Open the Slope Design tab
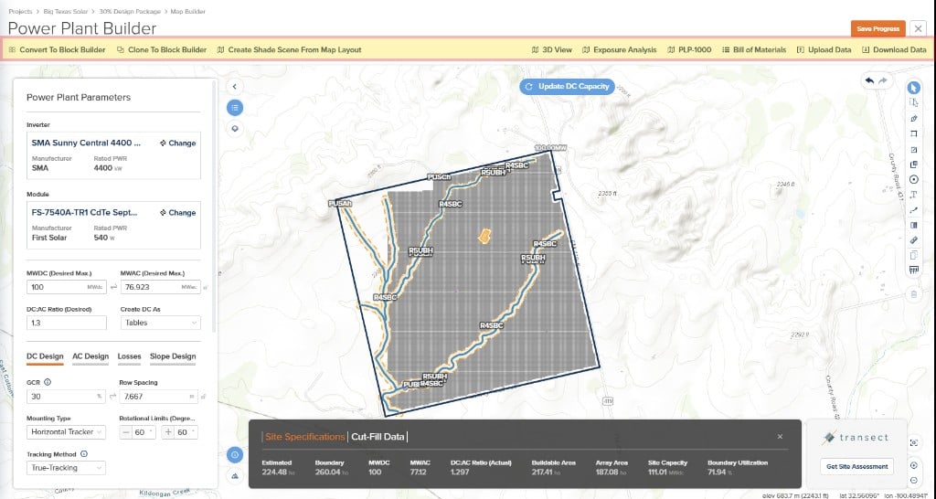Image resolution: width=936 pixels, height=499 pixels. point(173,357)
